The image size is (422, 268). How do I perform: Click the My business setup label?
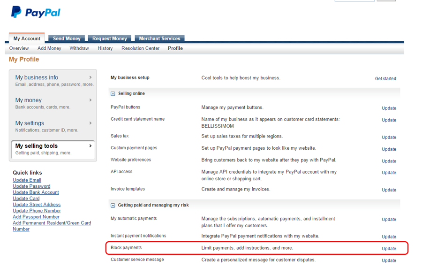[130, 77]
